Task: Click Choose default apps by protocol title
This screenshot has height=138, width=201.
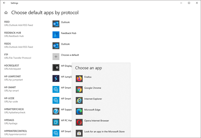Action: [45, 13]
